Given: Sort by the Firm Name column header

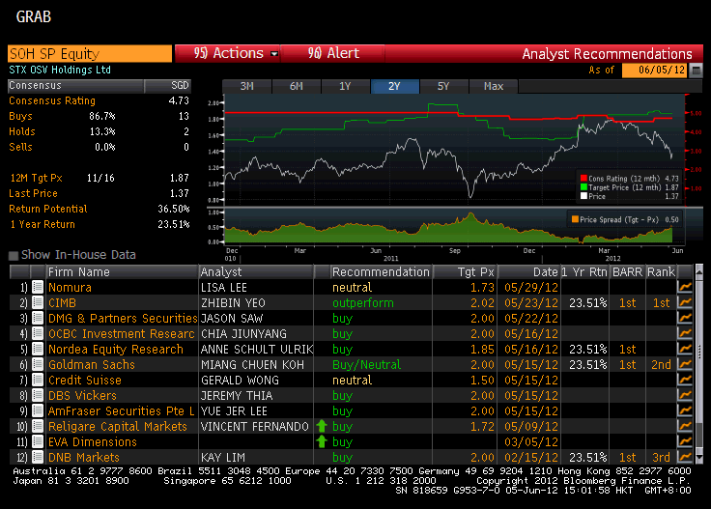Looking at the screenshot, I should 122,272.
